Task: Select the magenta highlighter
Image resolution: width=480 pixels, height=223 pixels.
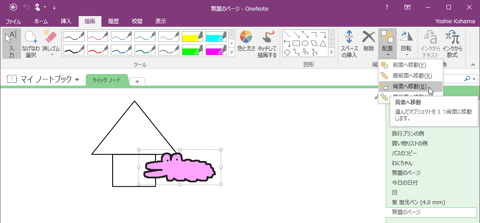Action: (216, 50)
